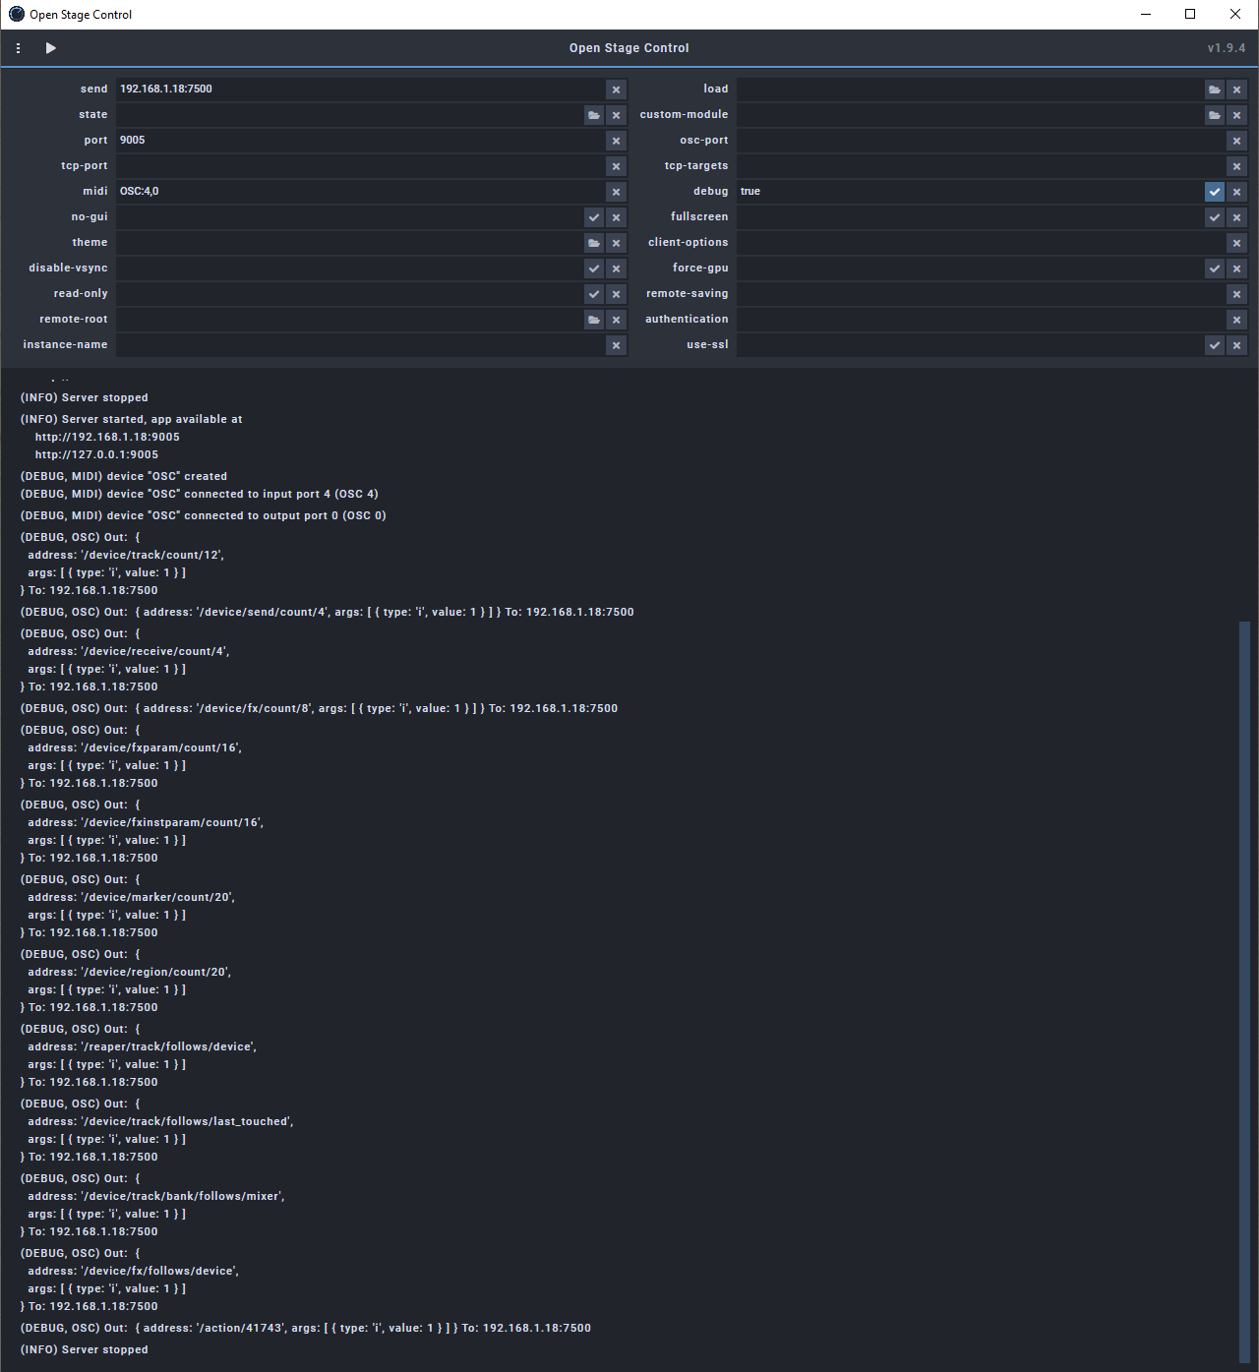
Task: Focus the instance-name input field
Action: click(x=360, y=345)
